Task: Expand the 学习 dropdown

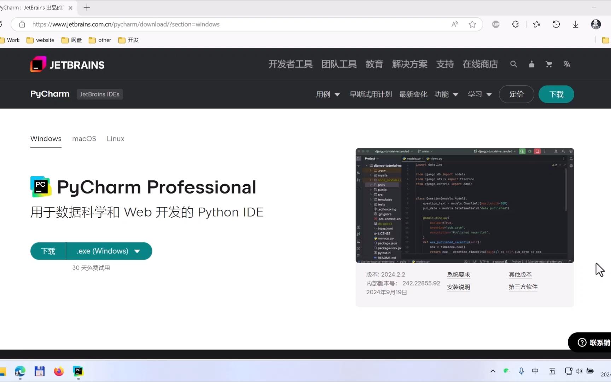Action: point(479,94)
